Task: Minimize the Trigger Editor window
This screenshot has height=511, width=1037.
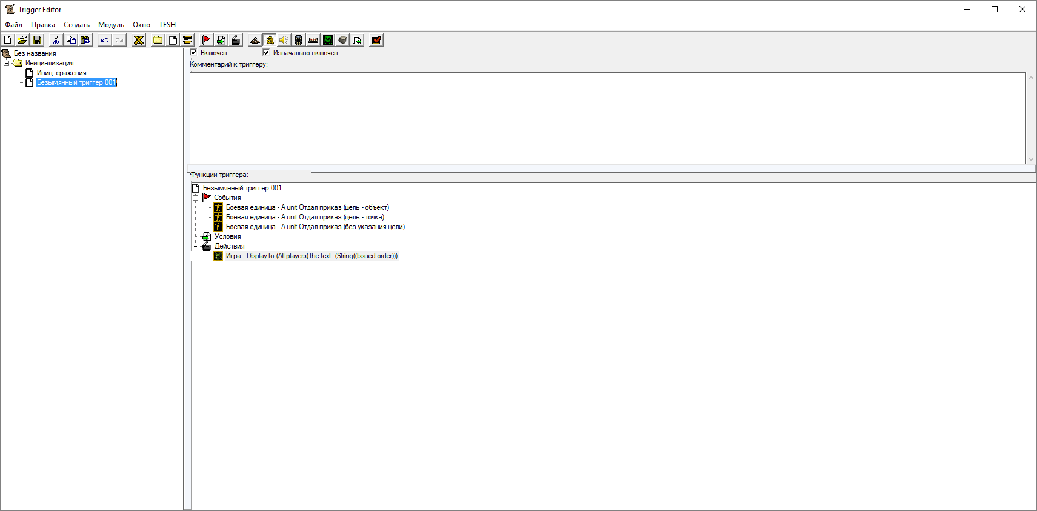Action: [967, 9]
